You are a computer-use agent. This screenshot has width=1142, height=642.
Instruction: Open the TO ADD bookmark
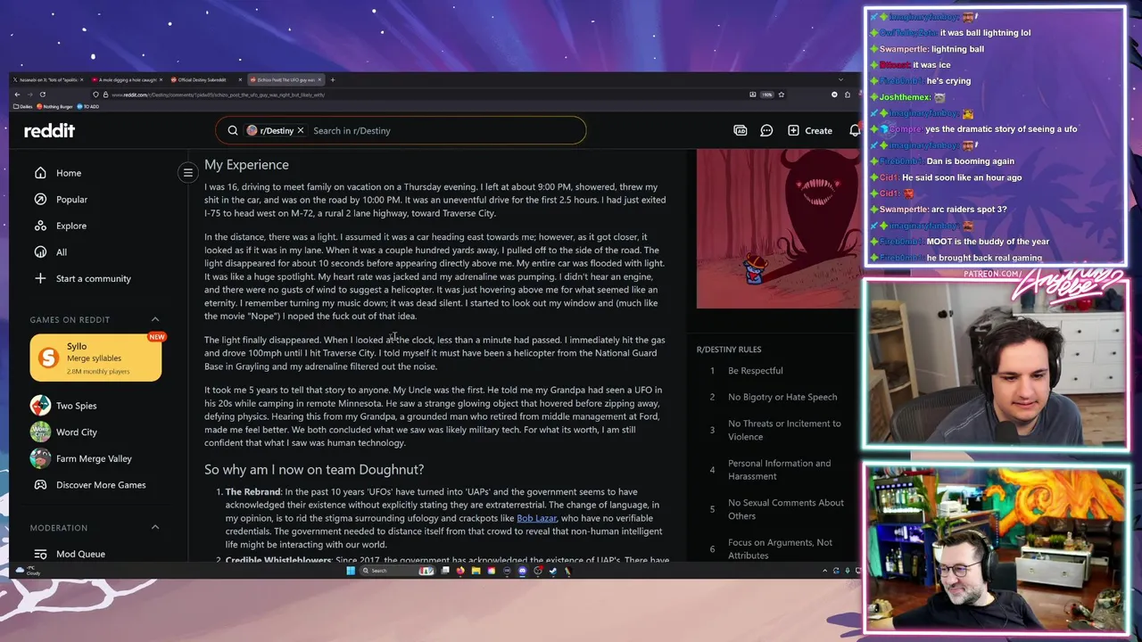coord(88,106)
